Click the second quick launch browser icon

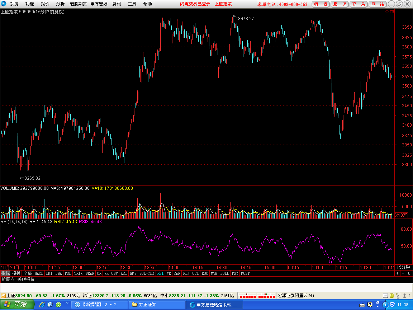[50, 305]
